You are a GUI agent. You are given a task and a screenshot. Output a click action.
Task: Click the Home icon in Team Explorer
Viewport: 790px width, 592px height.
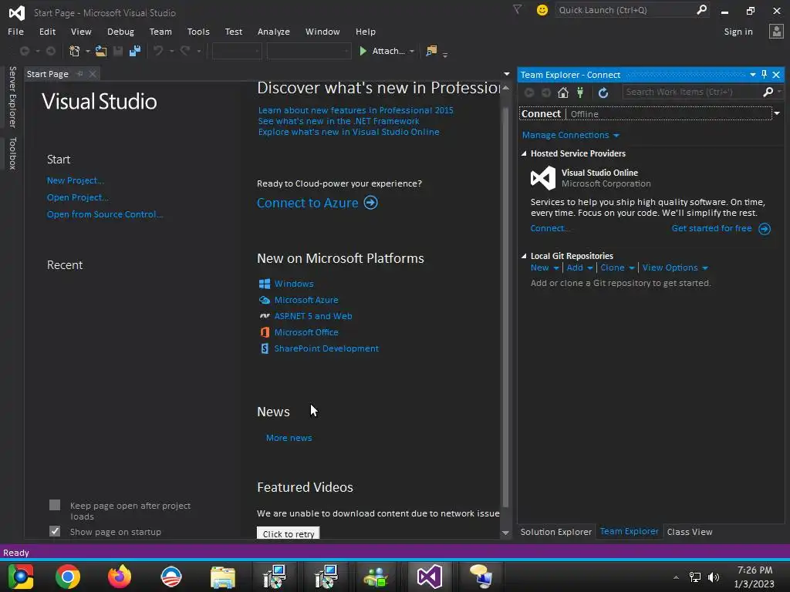(x=563, y=92)
